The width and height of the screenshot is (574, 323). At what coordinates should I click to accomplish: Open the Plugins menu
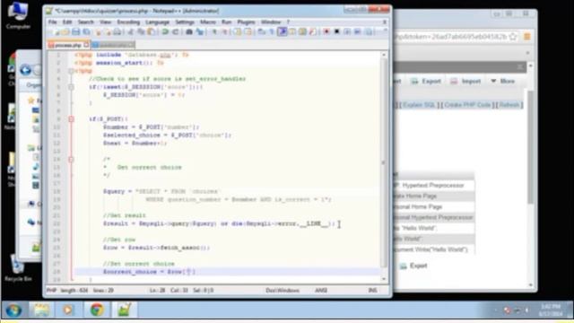246,22
